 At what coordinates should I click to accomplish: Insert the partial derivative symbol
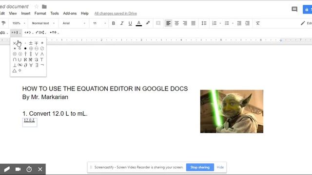click(x=25, y=65)
